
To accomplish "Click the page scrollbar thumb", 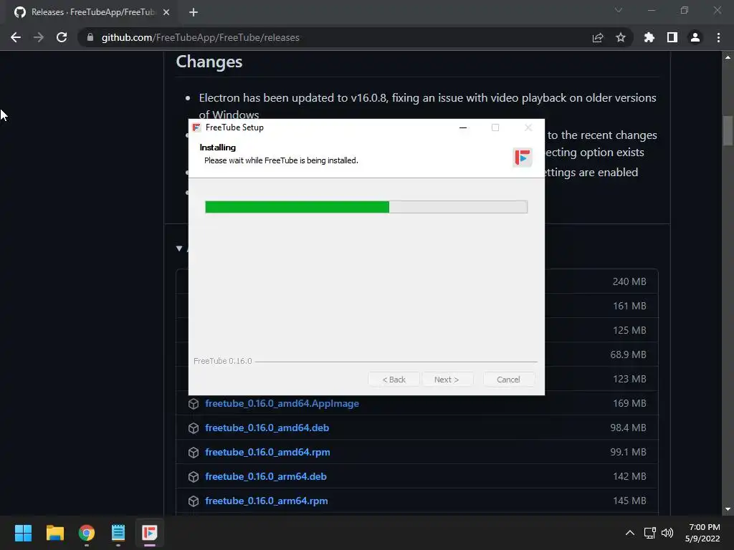I will pos(728,130).
